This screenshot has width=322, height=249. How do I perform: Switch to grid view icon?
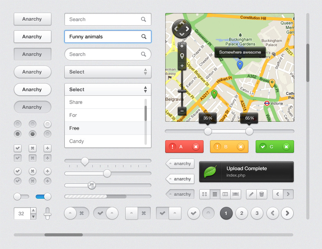coord(205,194)
